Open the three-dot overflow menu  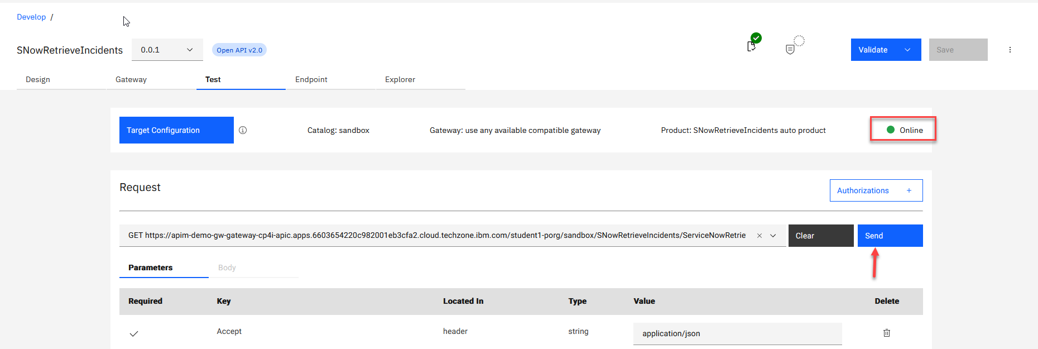(1010, 50)
